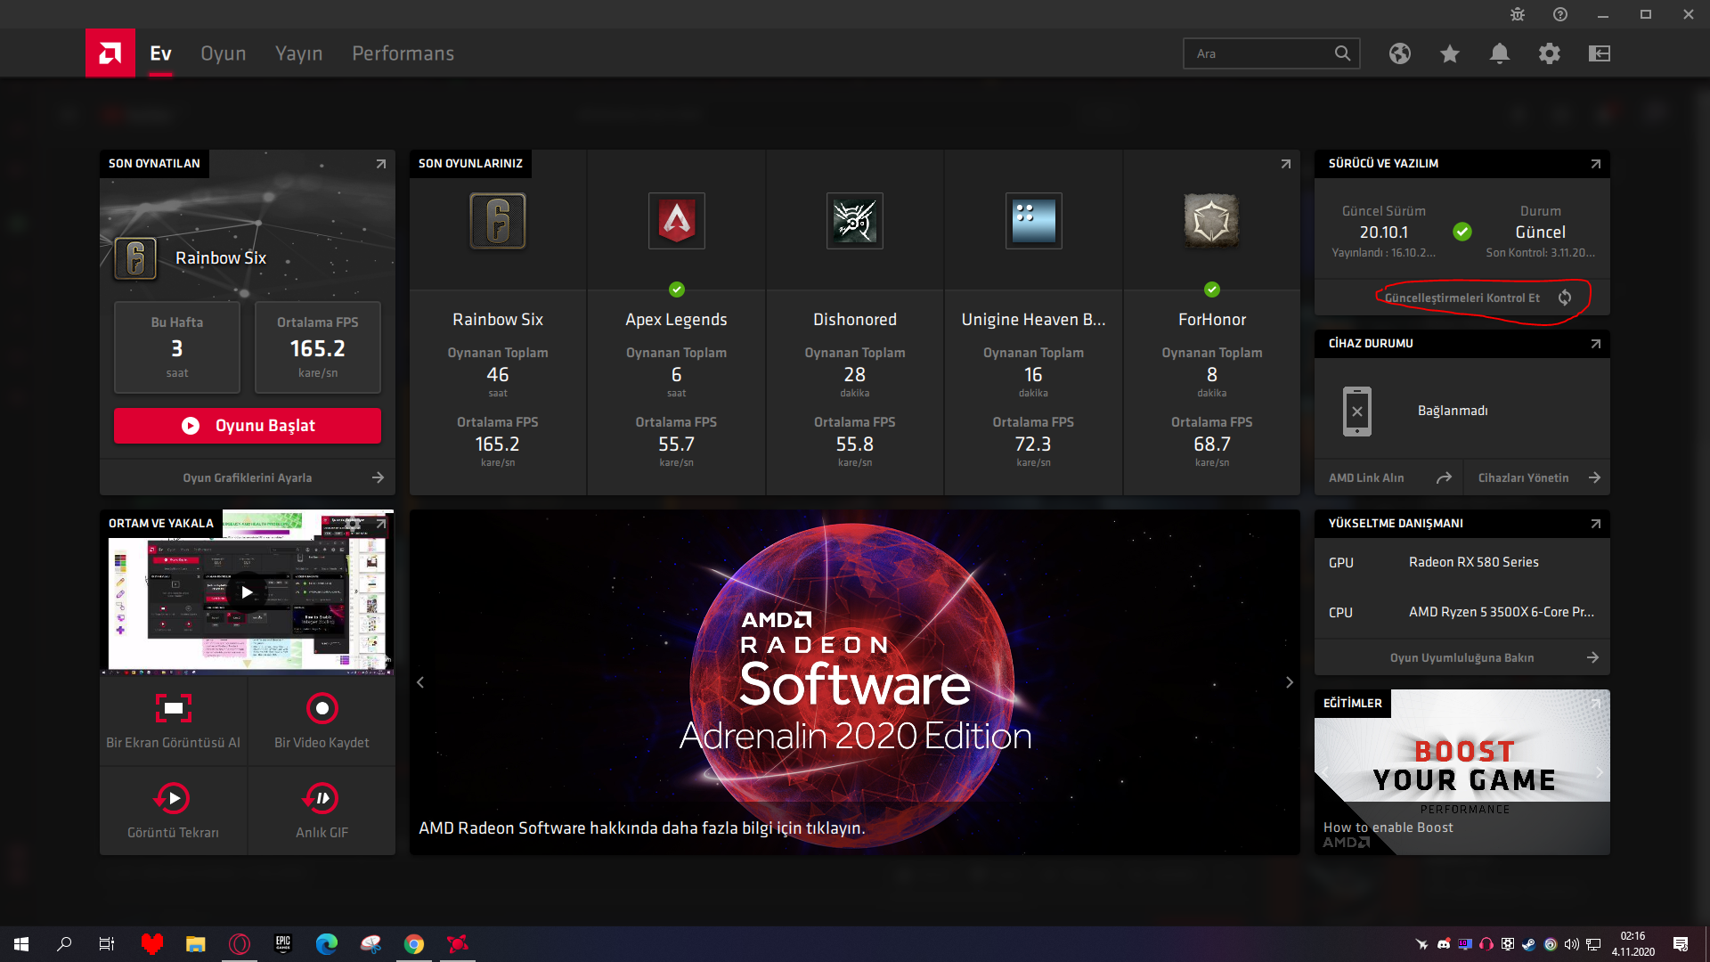The height and width of the screenshot is (962, 1710).
Task: Click Anlık GIF icon
Action: [x=322, y=798]
